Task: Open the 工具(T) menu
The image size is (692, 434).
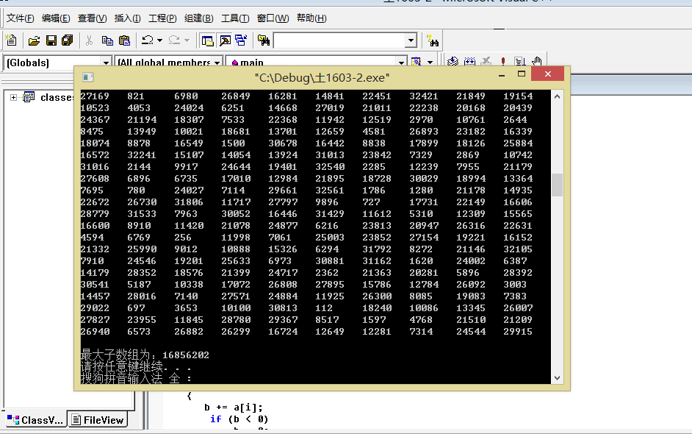Action: (x=235, y=18)
